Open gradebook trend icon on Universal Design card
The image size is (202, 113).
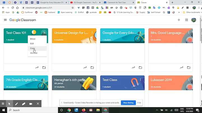(x=85, y=67)
